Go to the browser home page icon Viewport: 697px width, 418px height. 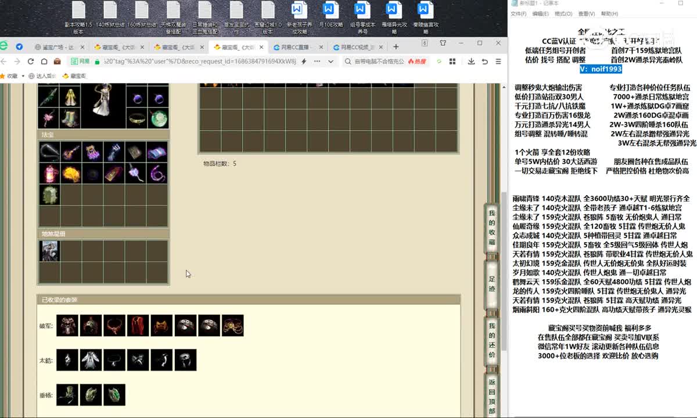tap(44, 61)
